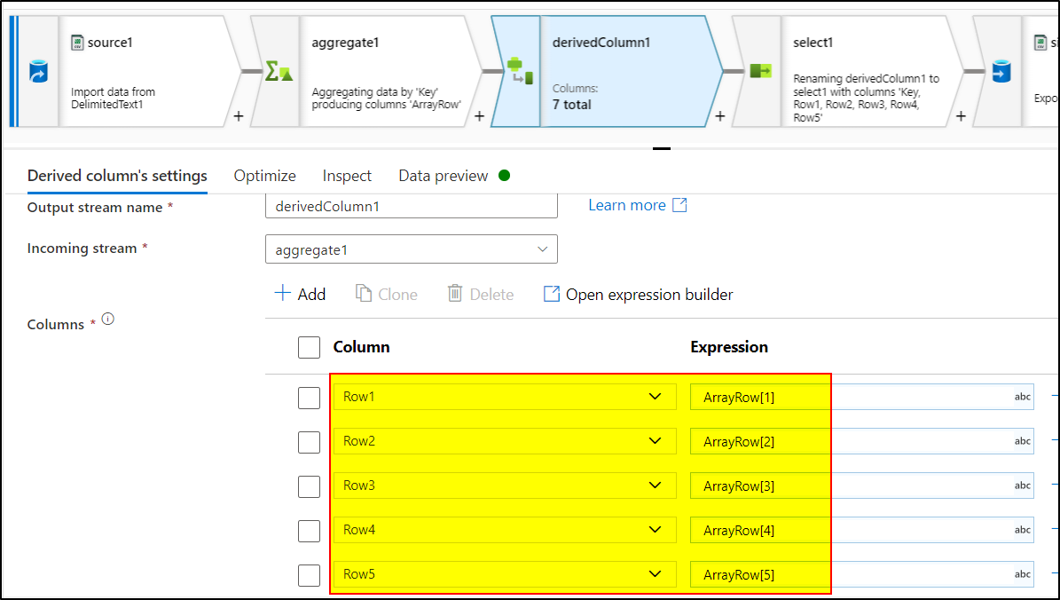Click the derivedColumn1 transformation icon

pyautogui.click(x=519, y=71)
